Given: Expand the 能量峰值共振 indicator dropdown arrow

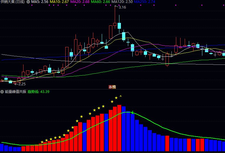Looking at the screenshot, I should click(2, 91).
